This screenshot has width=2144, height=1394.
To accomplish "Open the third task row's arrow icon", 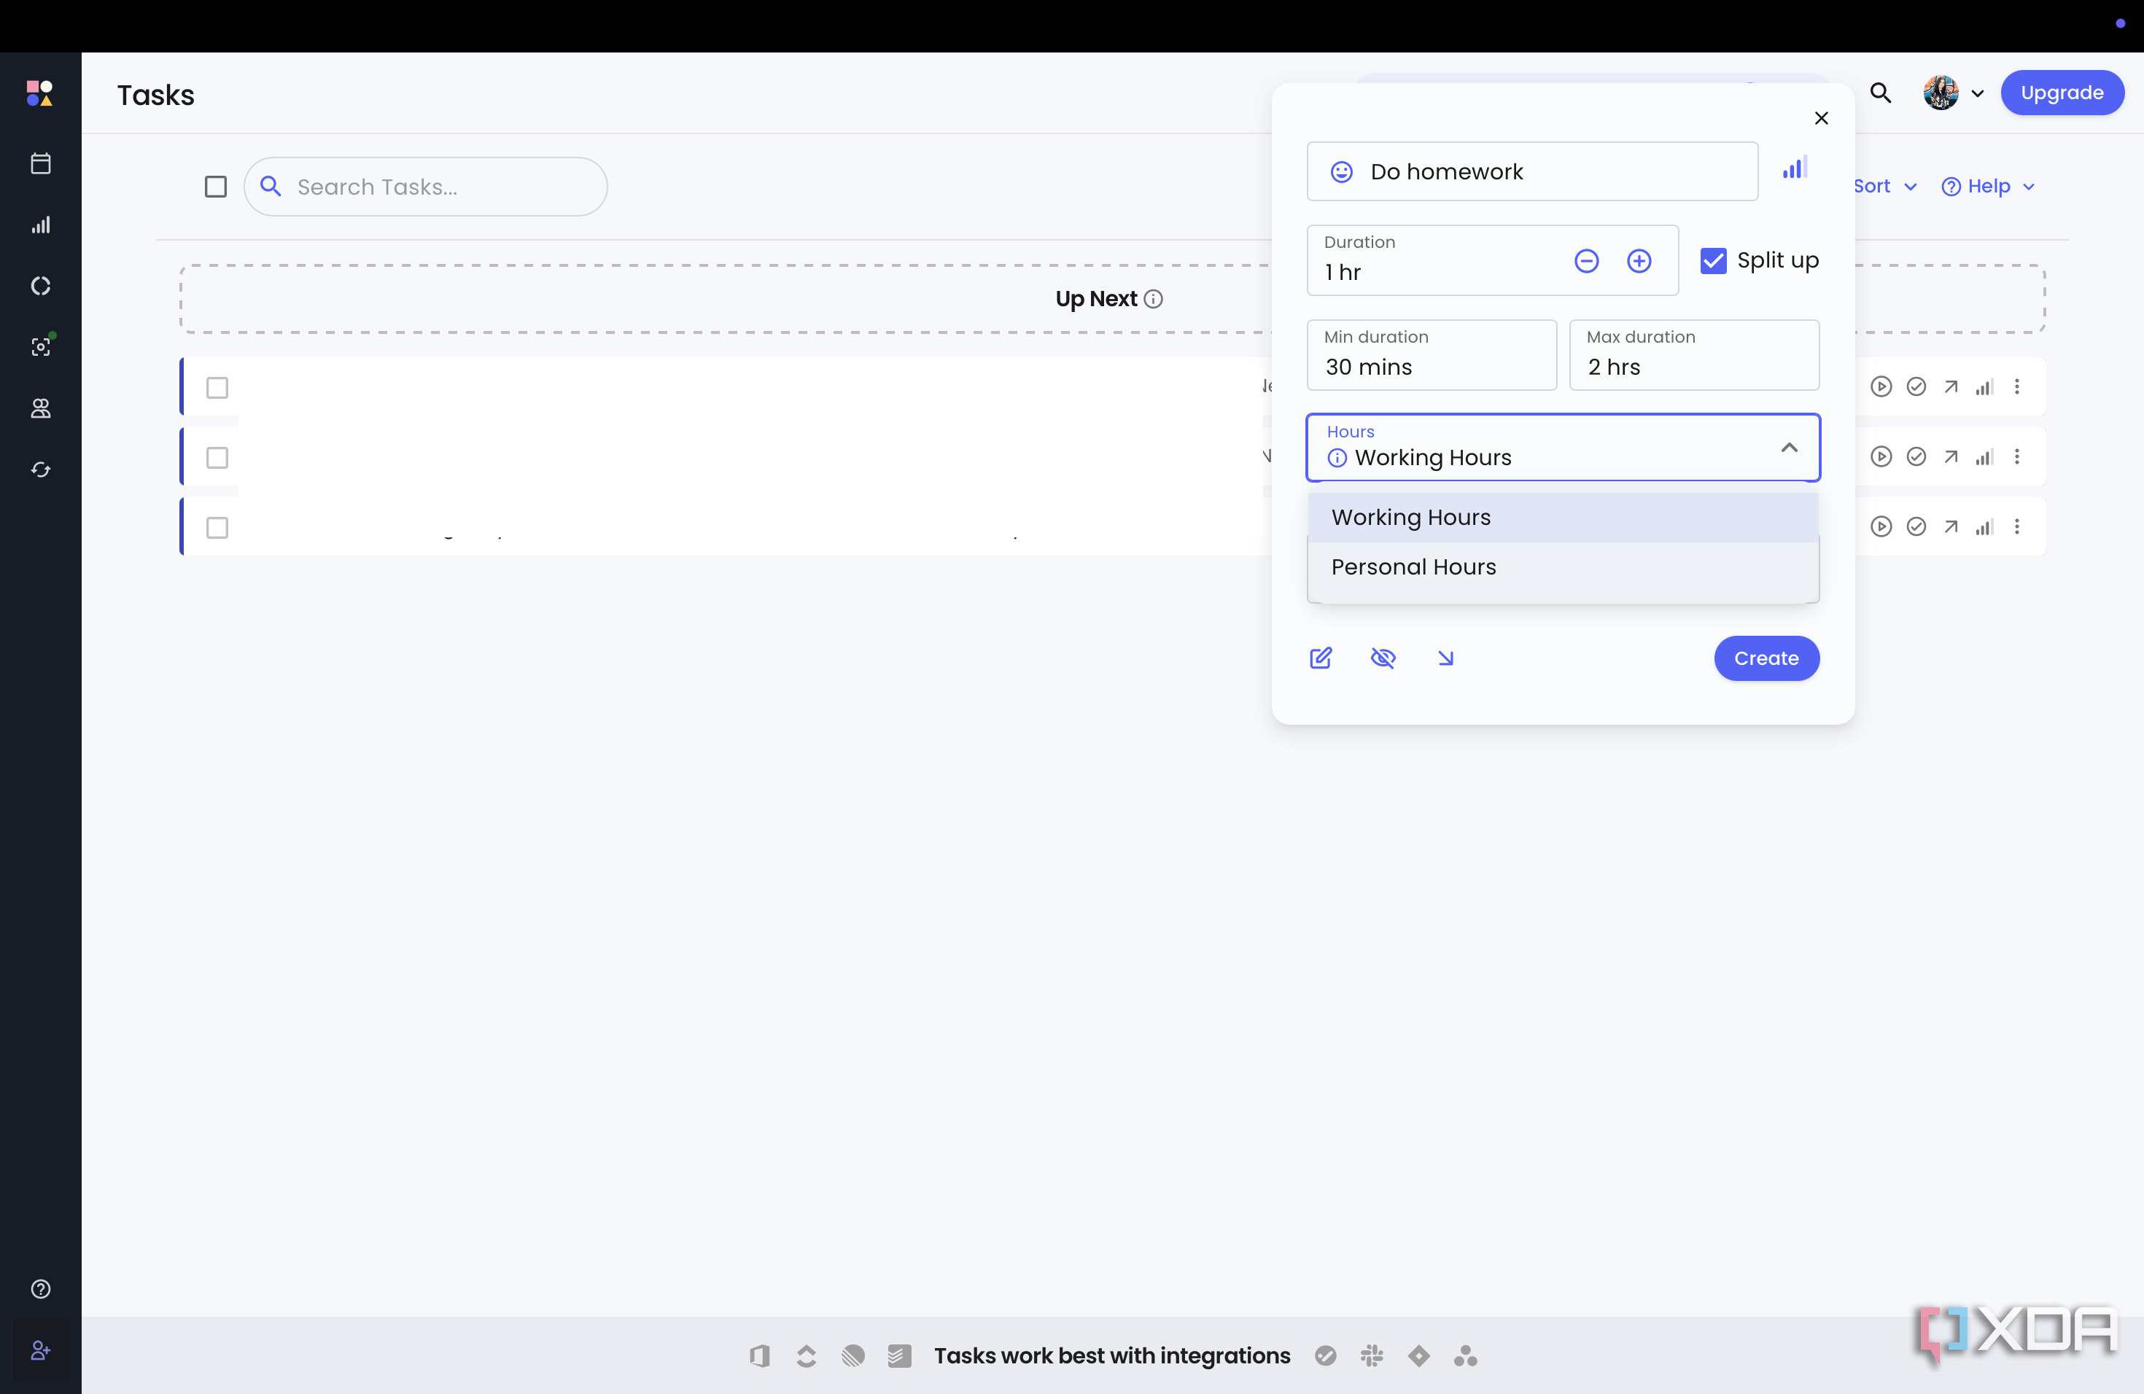I will pos(1951,527).
